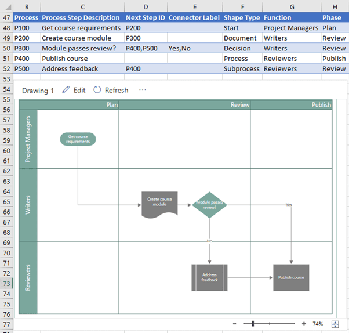
Task: Click the select all corner triangle
Action: pos(8,8)
